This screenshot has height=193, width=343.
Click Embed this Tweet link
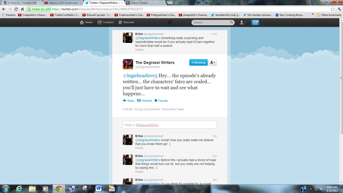[173, 109]
